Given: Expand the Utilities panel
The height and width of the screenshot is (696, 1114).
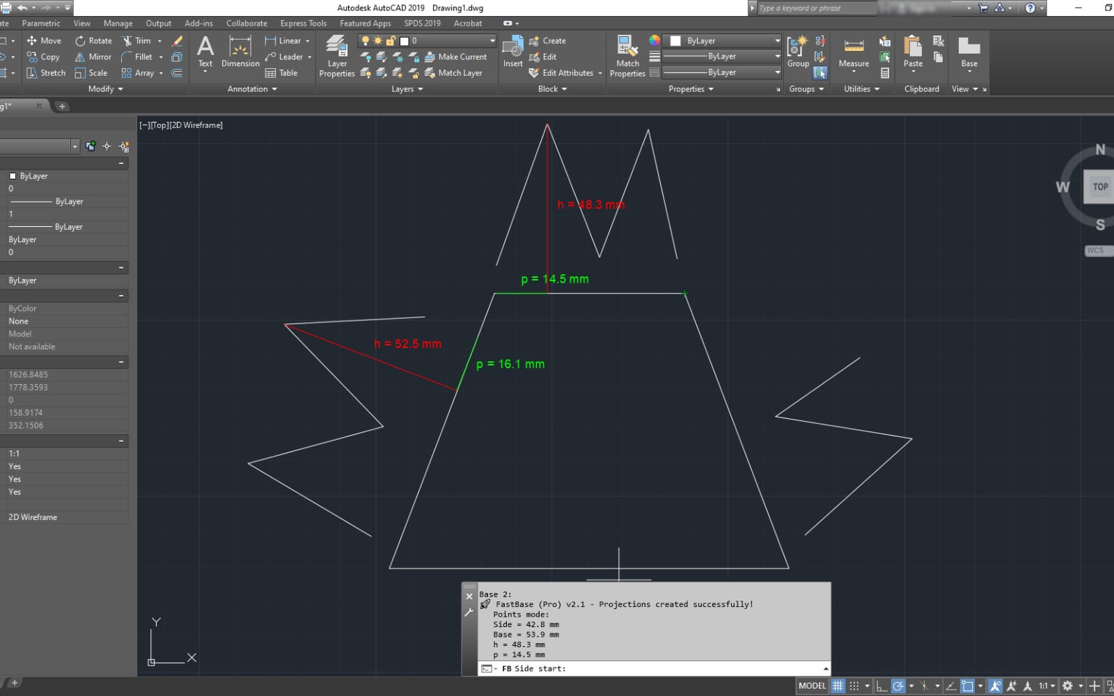Looking at the screenshot, I should [x=861, y=89].
